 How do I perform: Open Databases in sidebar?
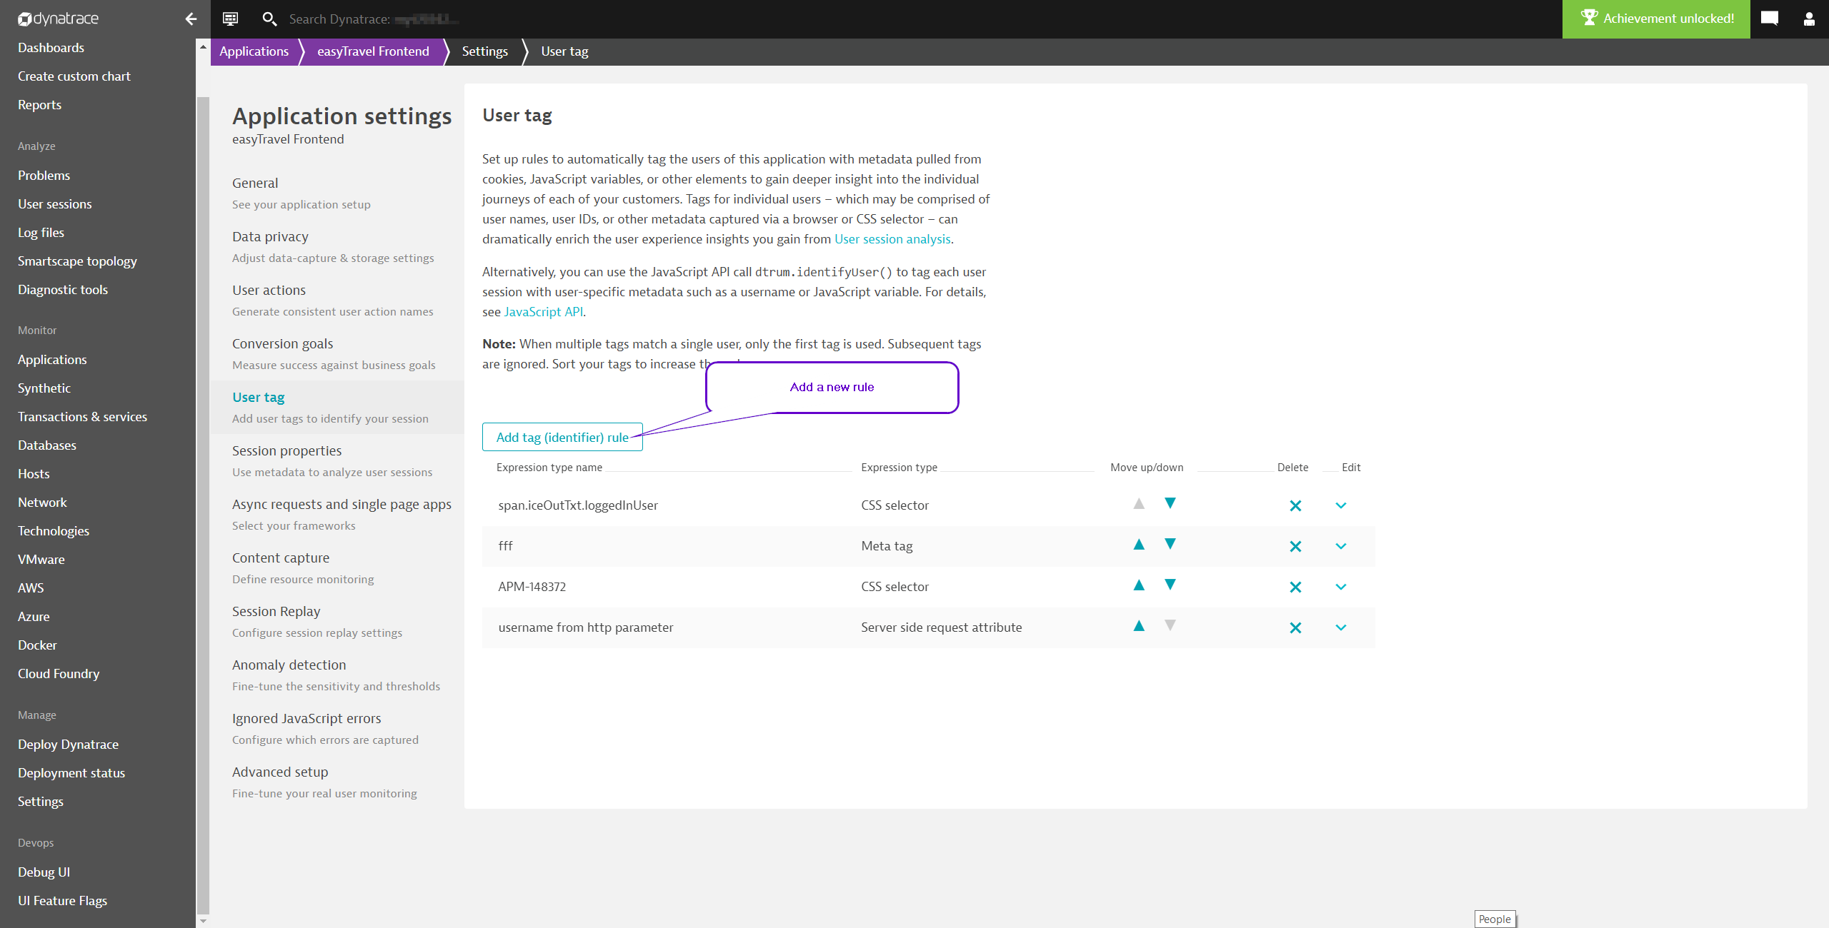47,445
